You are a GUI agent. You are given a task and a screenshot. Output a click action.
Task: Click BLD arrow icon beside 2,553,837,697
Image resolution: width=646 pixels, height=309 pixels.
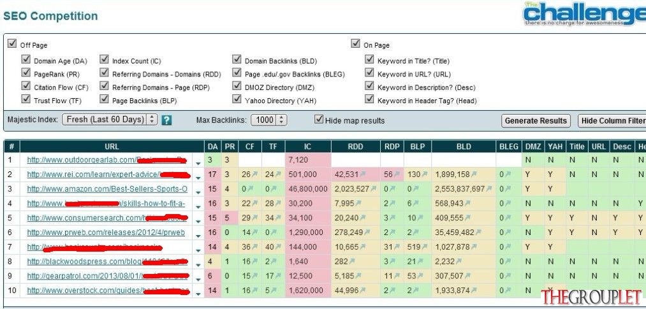click(x=489, y=189)
